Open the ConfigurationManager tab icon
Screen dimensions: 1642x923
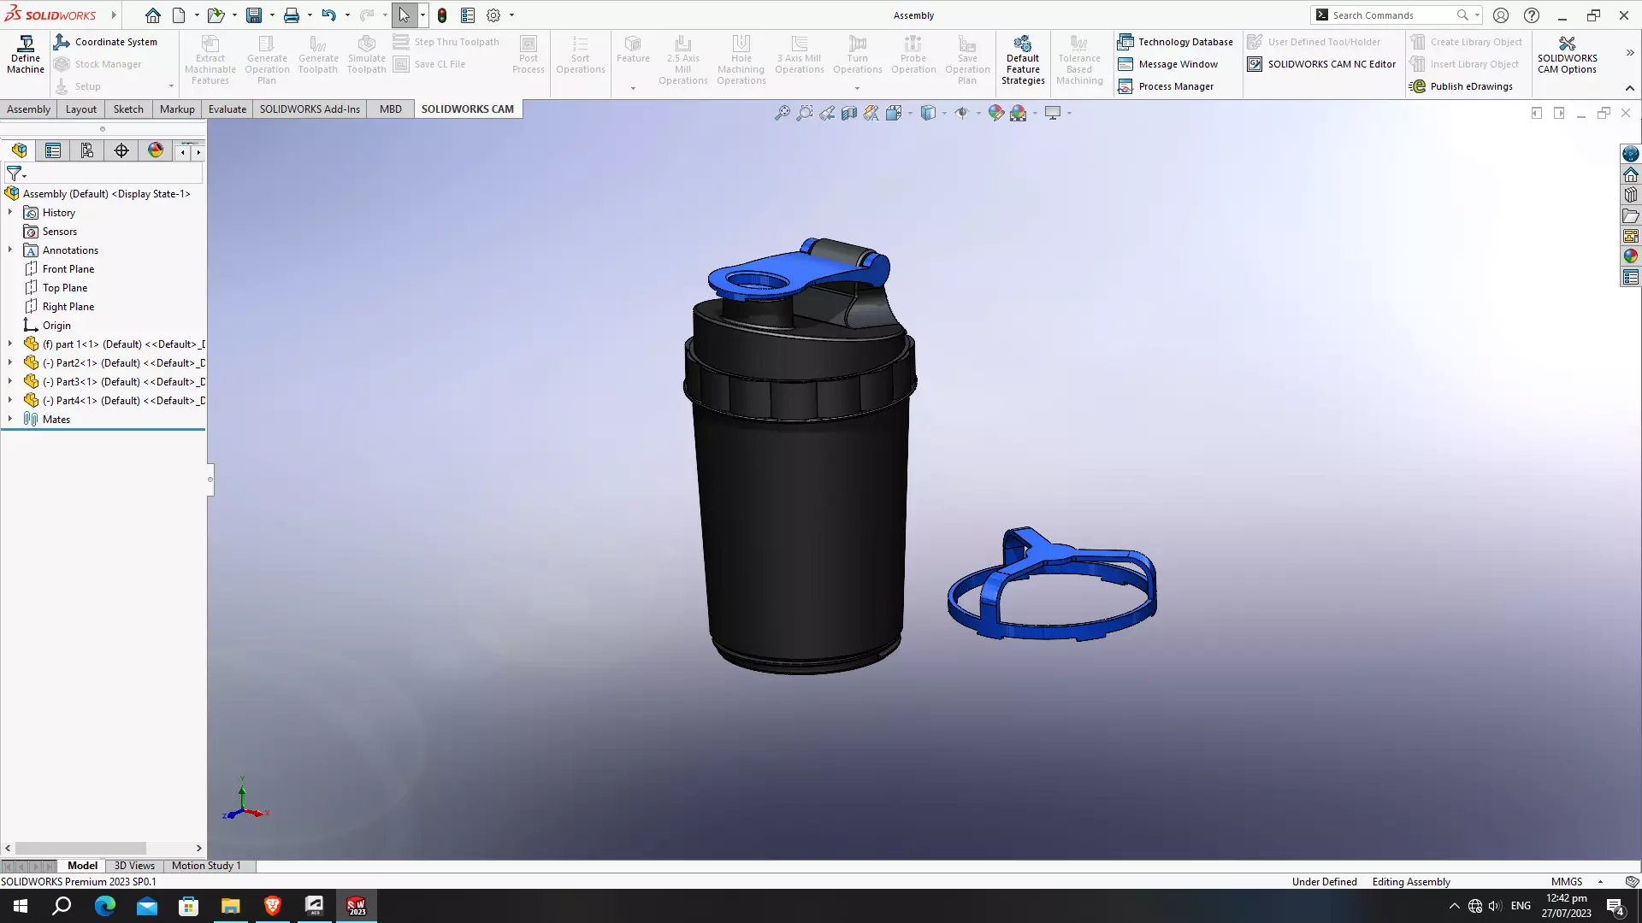[x=87, y=150]
